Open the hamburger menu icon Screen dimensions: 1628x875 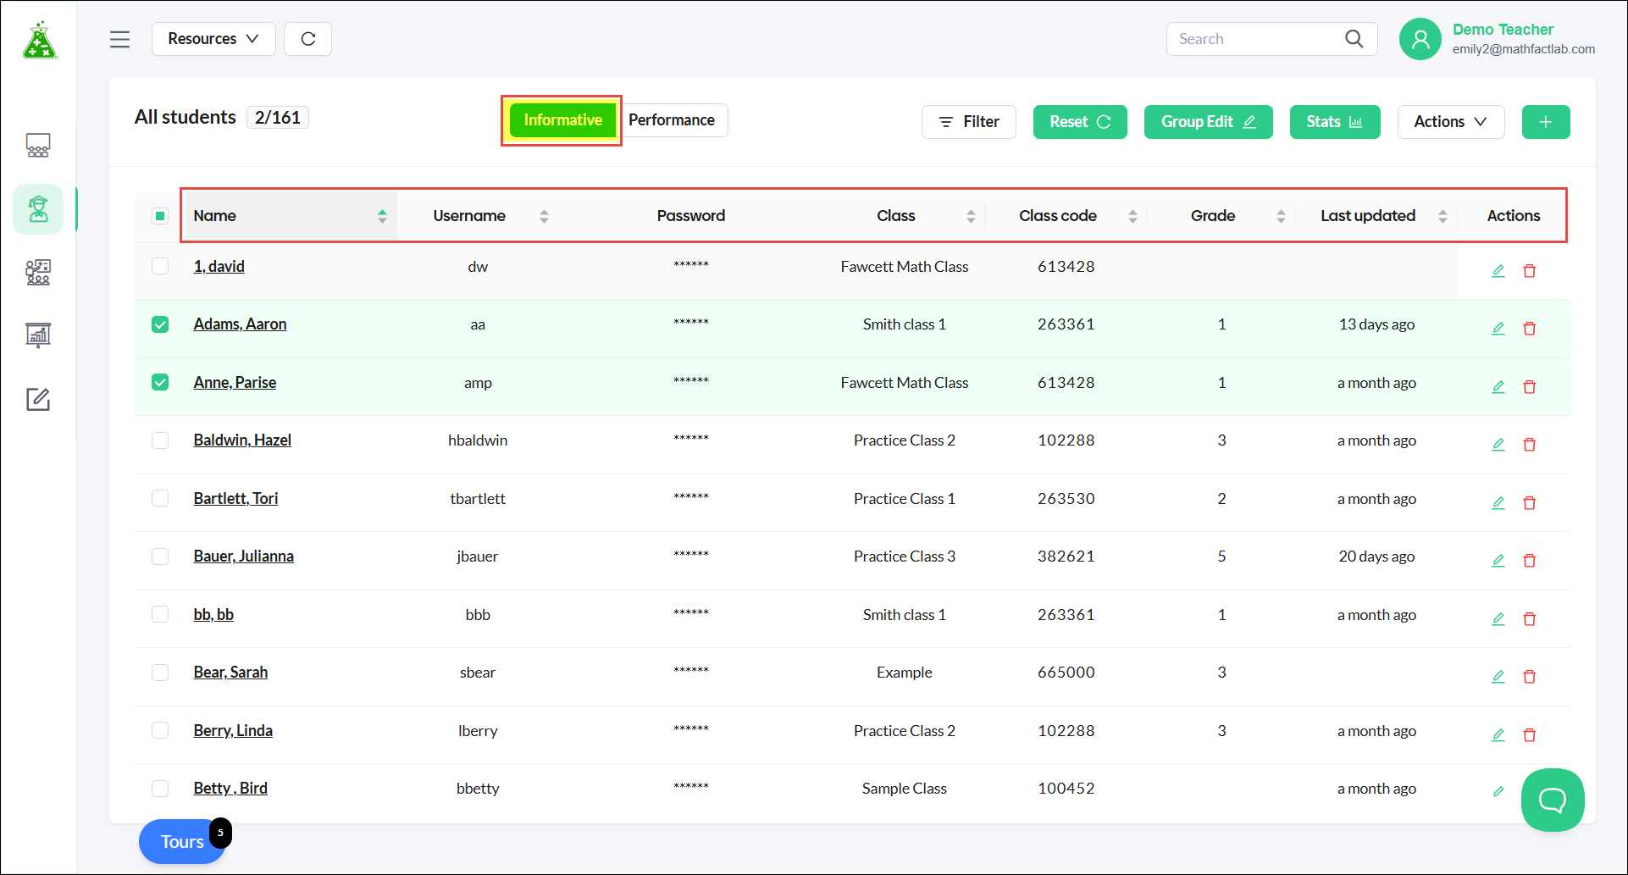[119, 39]
